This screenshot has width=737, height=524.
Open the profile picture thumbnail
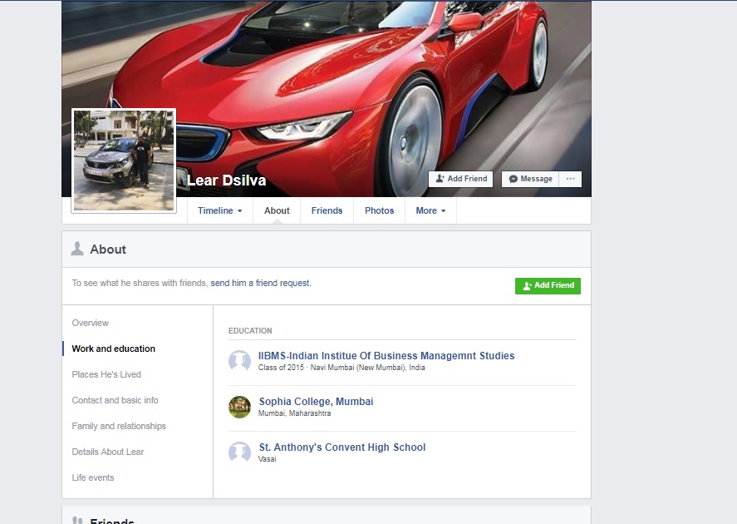(124, 161)
